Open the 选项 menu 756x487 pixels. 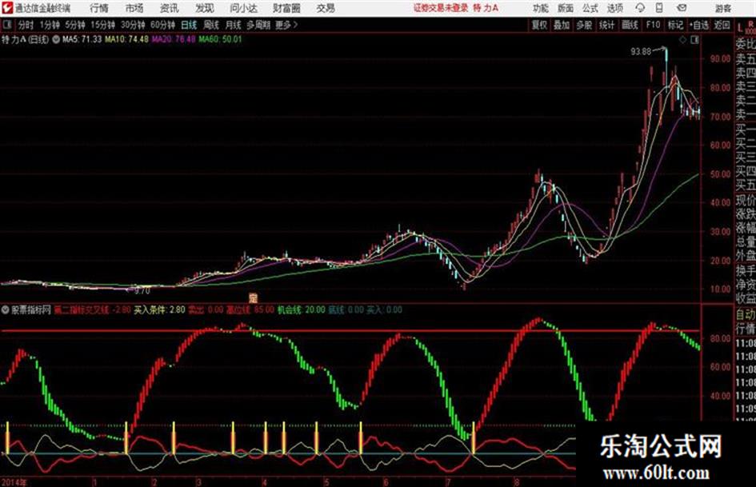615,8
